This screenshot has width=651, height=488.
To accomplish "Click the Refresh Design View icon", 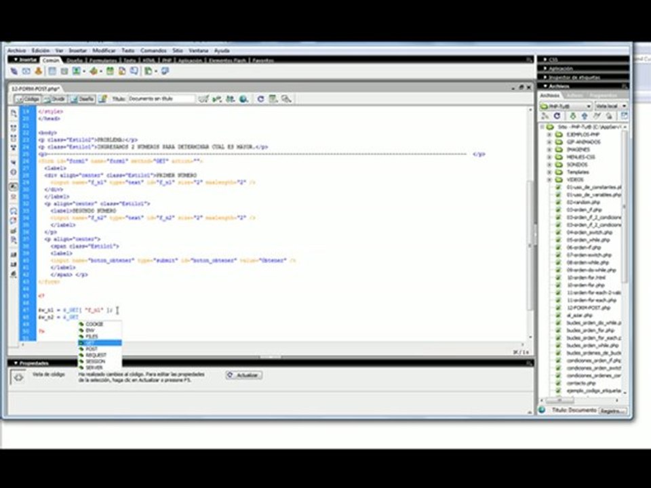I will 260,99.
